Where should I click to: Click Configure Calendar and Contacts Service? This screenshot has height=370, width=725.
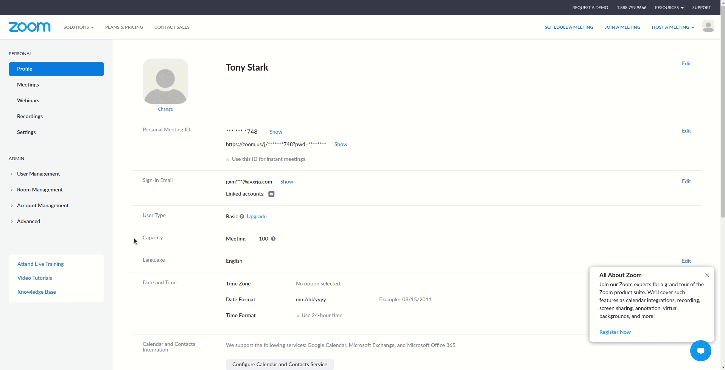pyautogui.click(x=280, y=364)
